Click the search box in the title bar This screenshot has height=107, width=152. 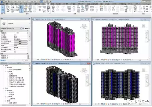tap(146, 2)
